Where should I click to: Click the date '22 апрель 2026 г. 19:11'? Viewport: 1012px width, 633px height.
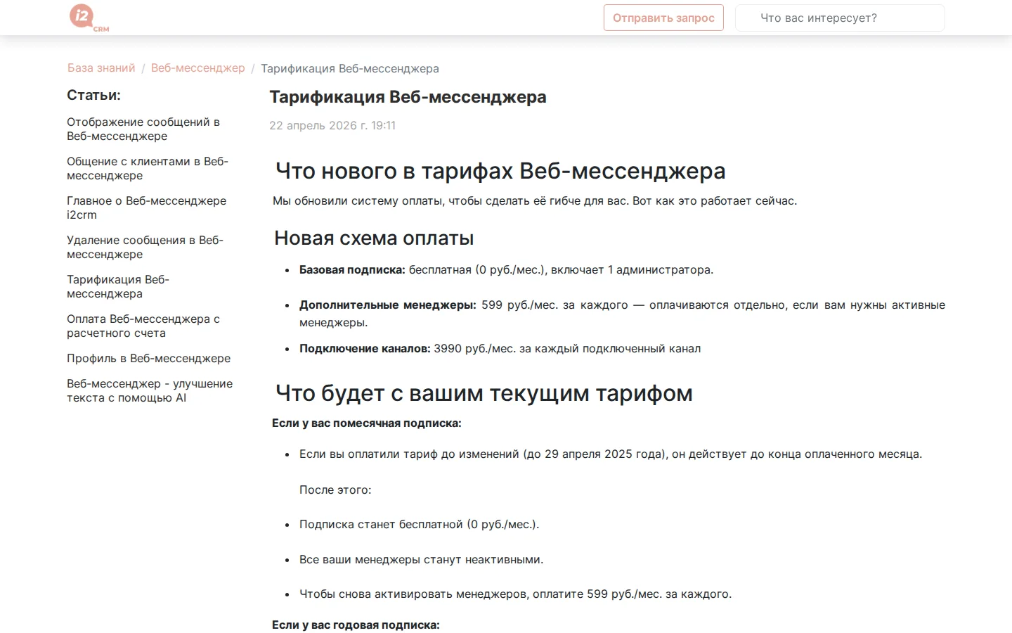point(332,125)
